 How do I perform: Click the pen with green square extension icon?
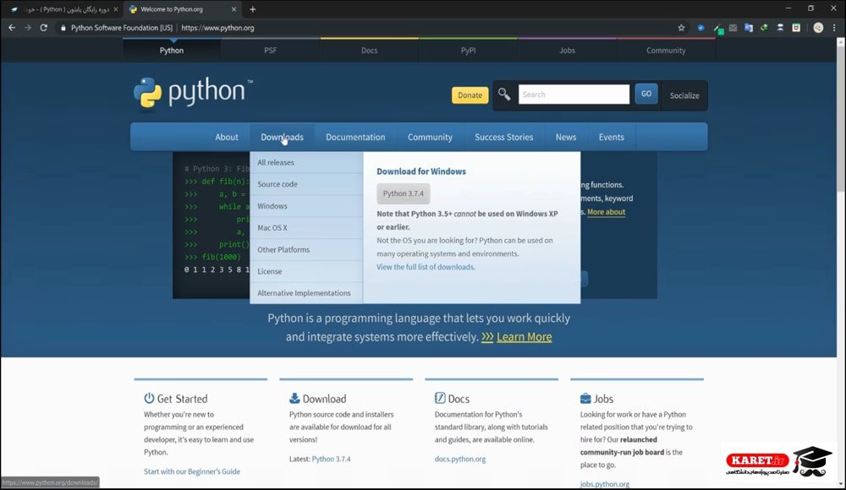pos(717,28)
